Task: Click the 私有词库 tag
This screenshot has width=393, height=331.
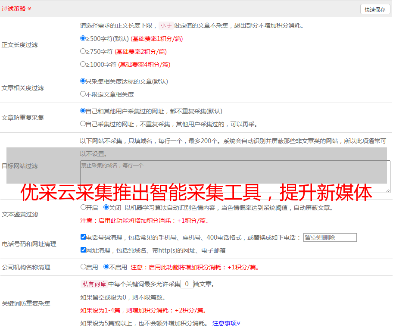Action: [x=93, y=284]
